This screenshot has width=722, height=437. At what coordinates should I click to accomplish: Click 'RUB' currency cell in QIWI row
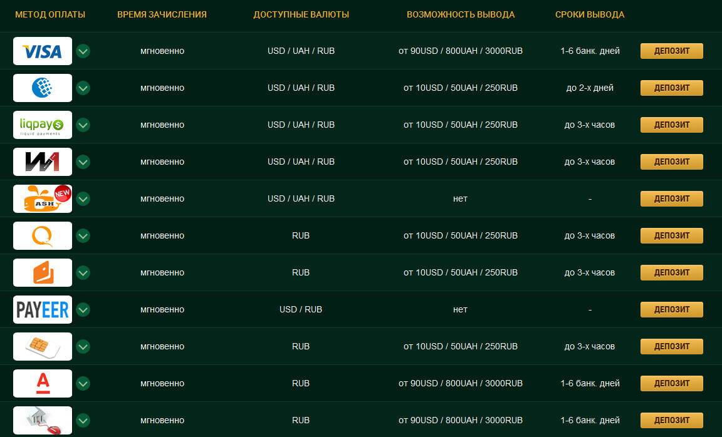pyautogui.click(x=301, y=235)
